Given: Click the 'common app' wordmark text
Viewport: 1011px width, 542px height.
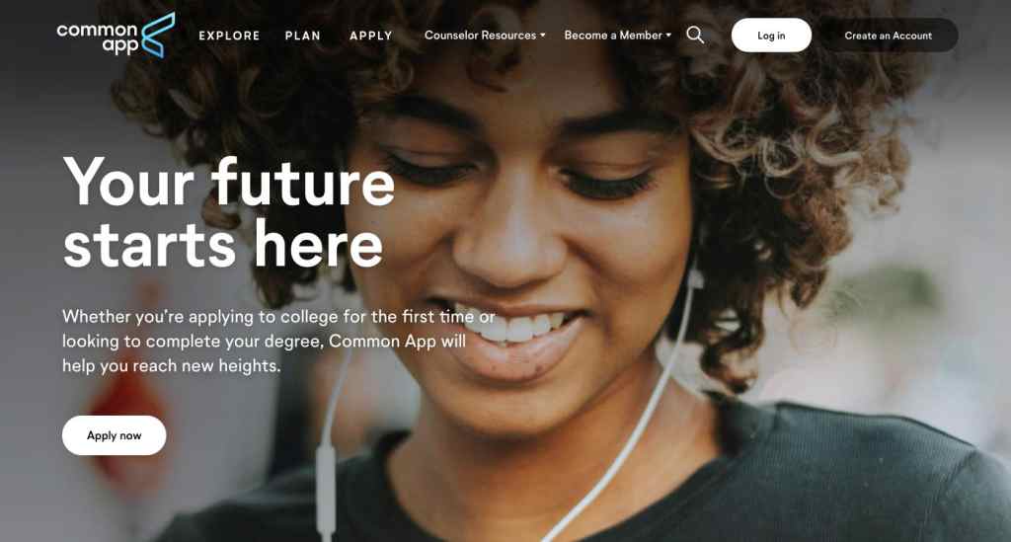Looking at the screenshot, I should pos(98,38).
